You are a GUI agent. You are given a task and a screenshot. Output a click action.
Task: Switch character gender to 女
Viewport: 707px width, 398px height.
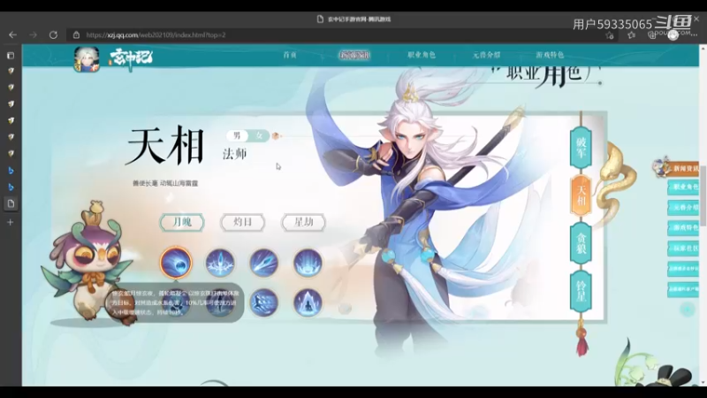[x=259, y=135]
